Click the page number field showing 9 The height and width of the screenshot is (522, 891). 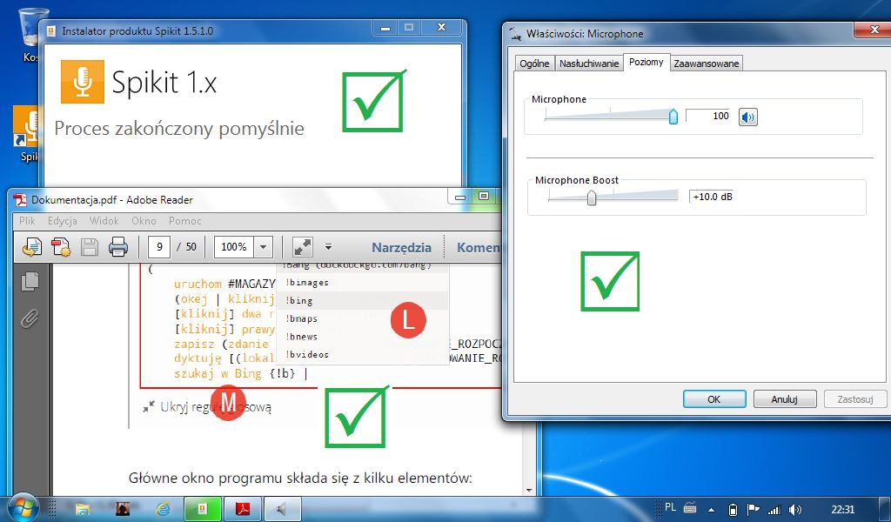click(160, 247)
